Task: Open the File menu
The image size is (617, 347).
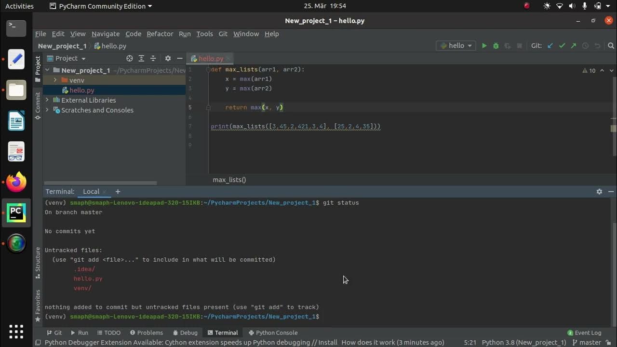Action: point(40,34)
